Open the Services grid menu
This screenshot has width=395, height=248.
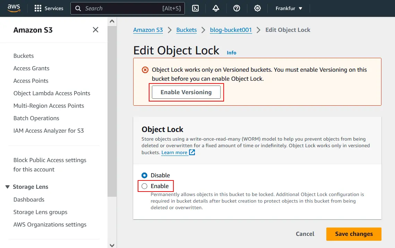[38, 8]
